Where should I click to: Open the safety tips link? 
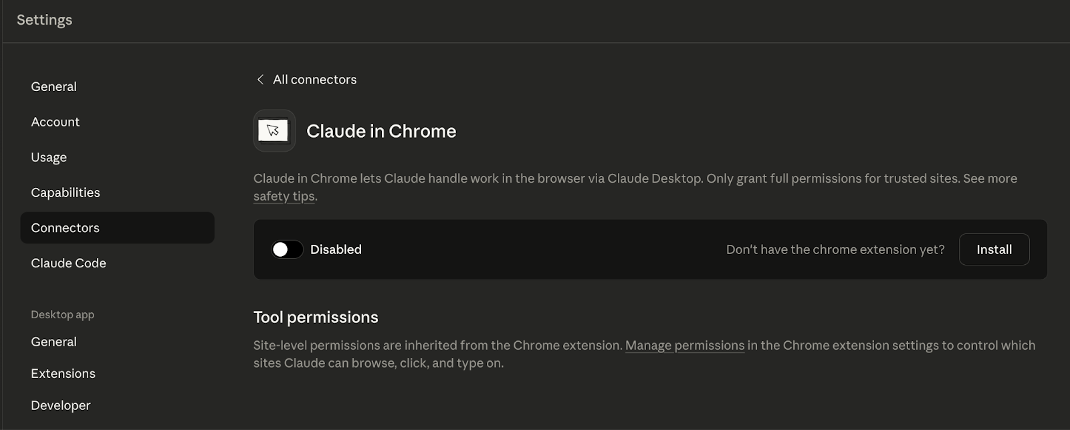pyautogui.click(x=284, y=197)
